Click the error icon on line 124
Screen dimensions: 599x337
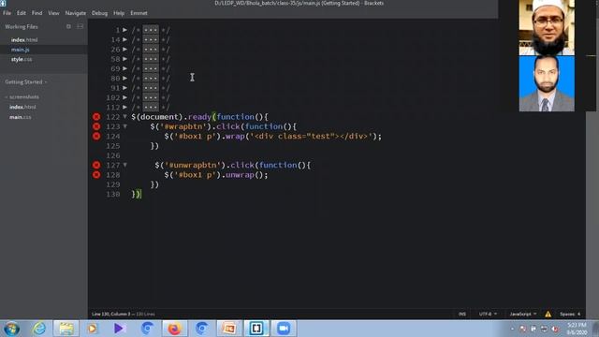[96, 136]
